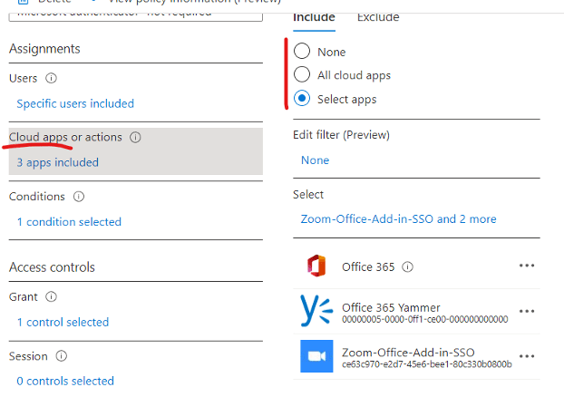Screen dimensions: 564x397
Task: Click info icon next to Session
Action: click(63, 356)
